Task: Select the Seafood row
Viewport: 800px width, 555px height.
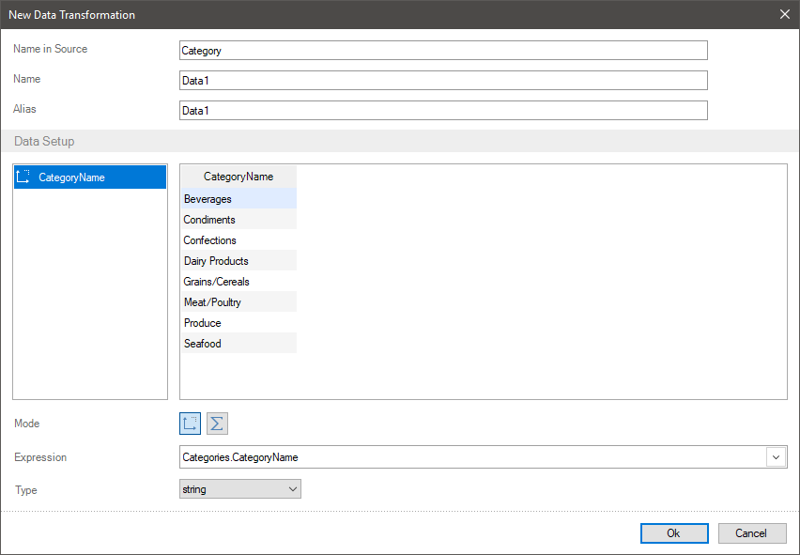Action: click(238, 344)
